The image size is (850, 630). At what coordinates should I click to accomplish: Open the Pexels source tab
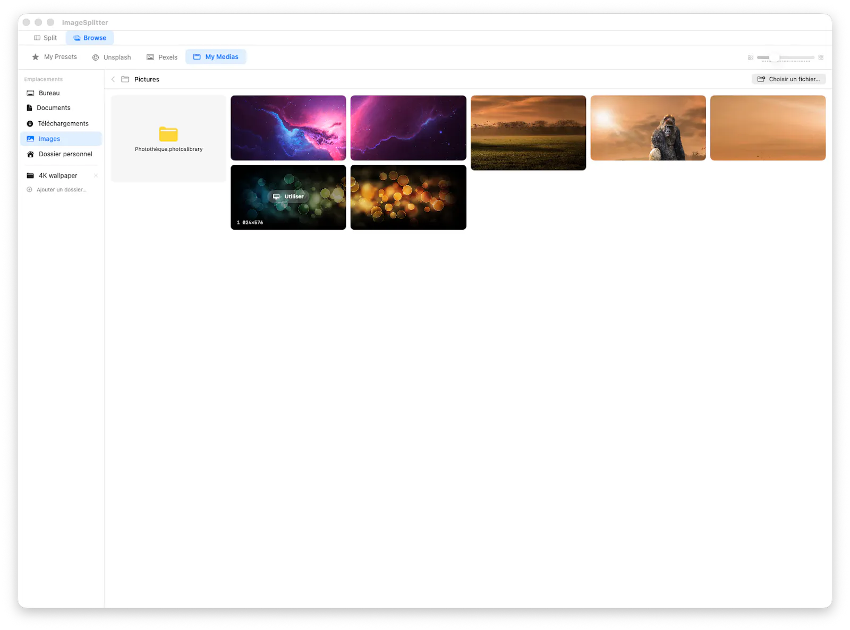[x=162, y=57]
